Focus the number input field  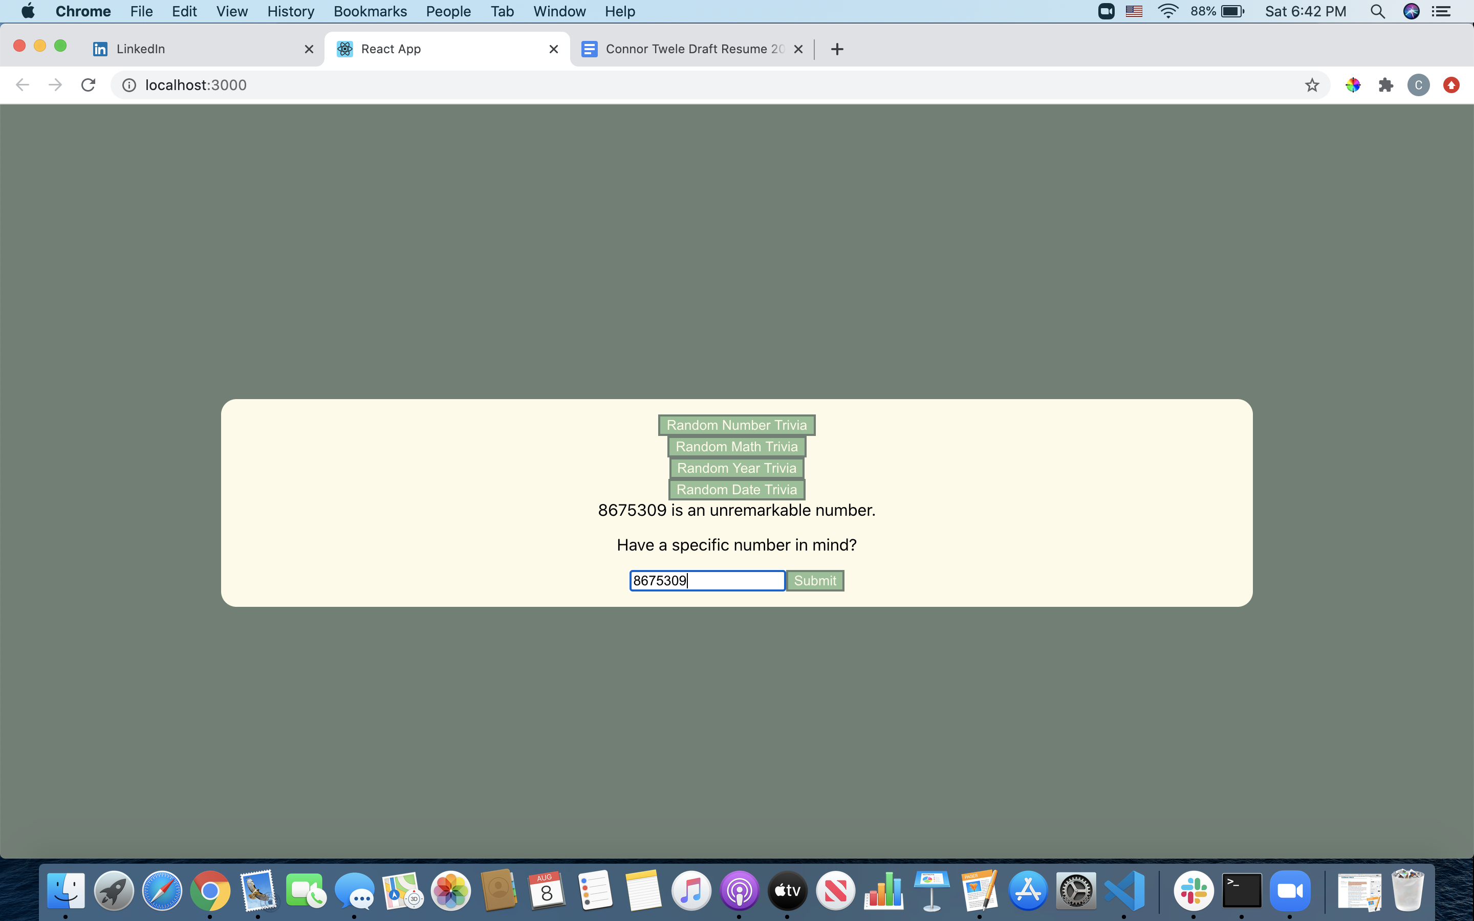706,581
